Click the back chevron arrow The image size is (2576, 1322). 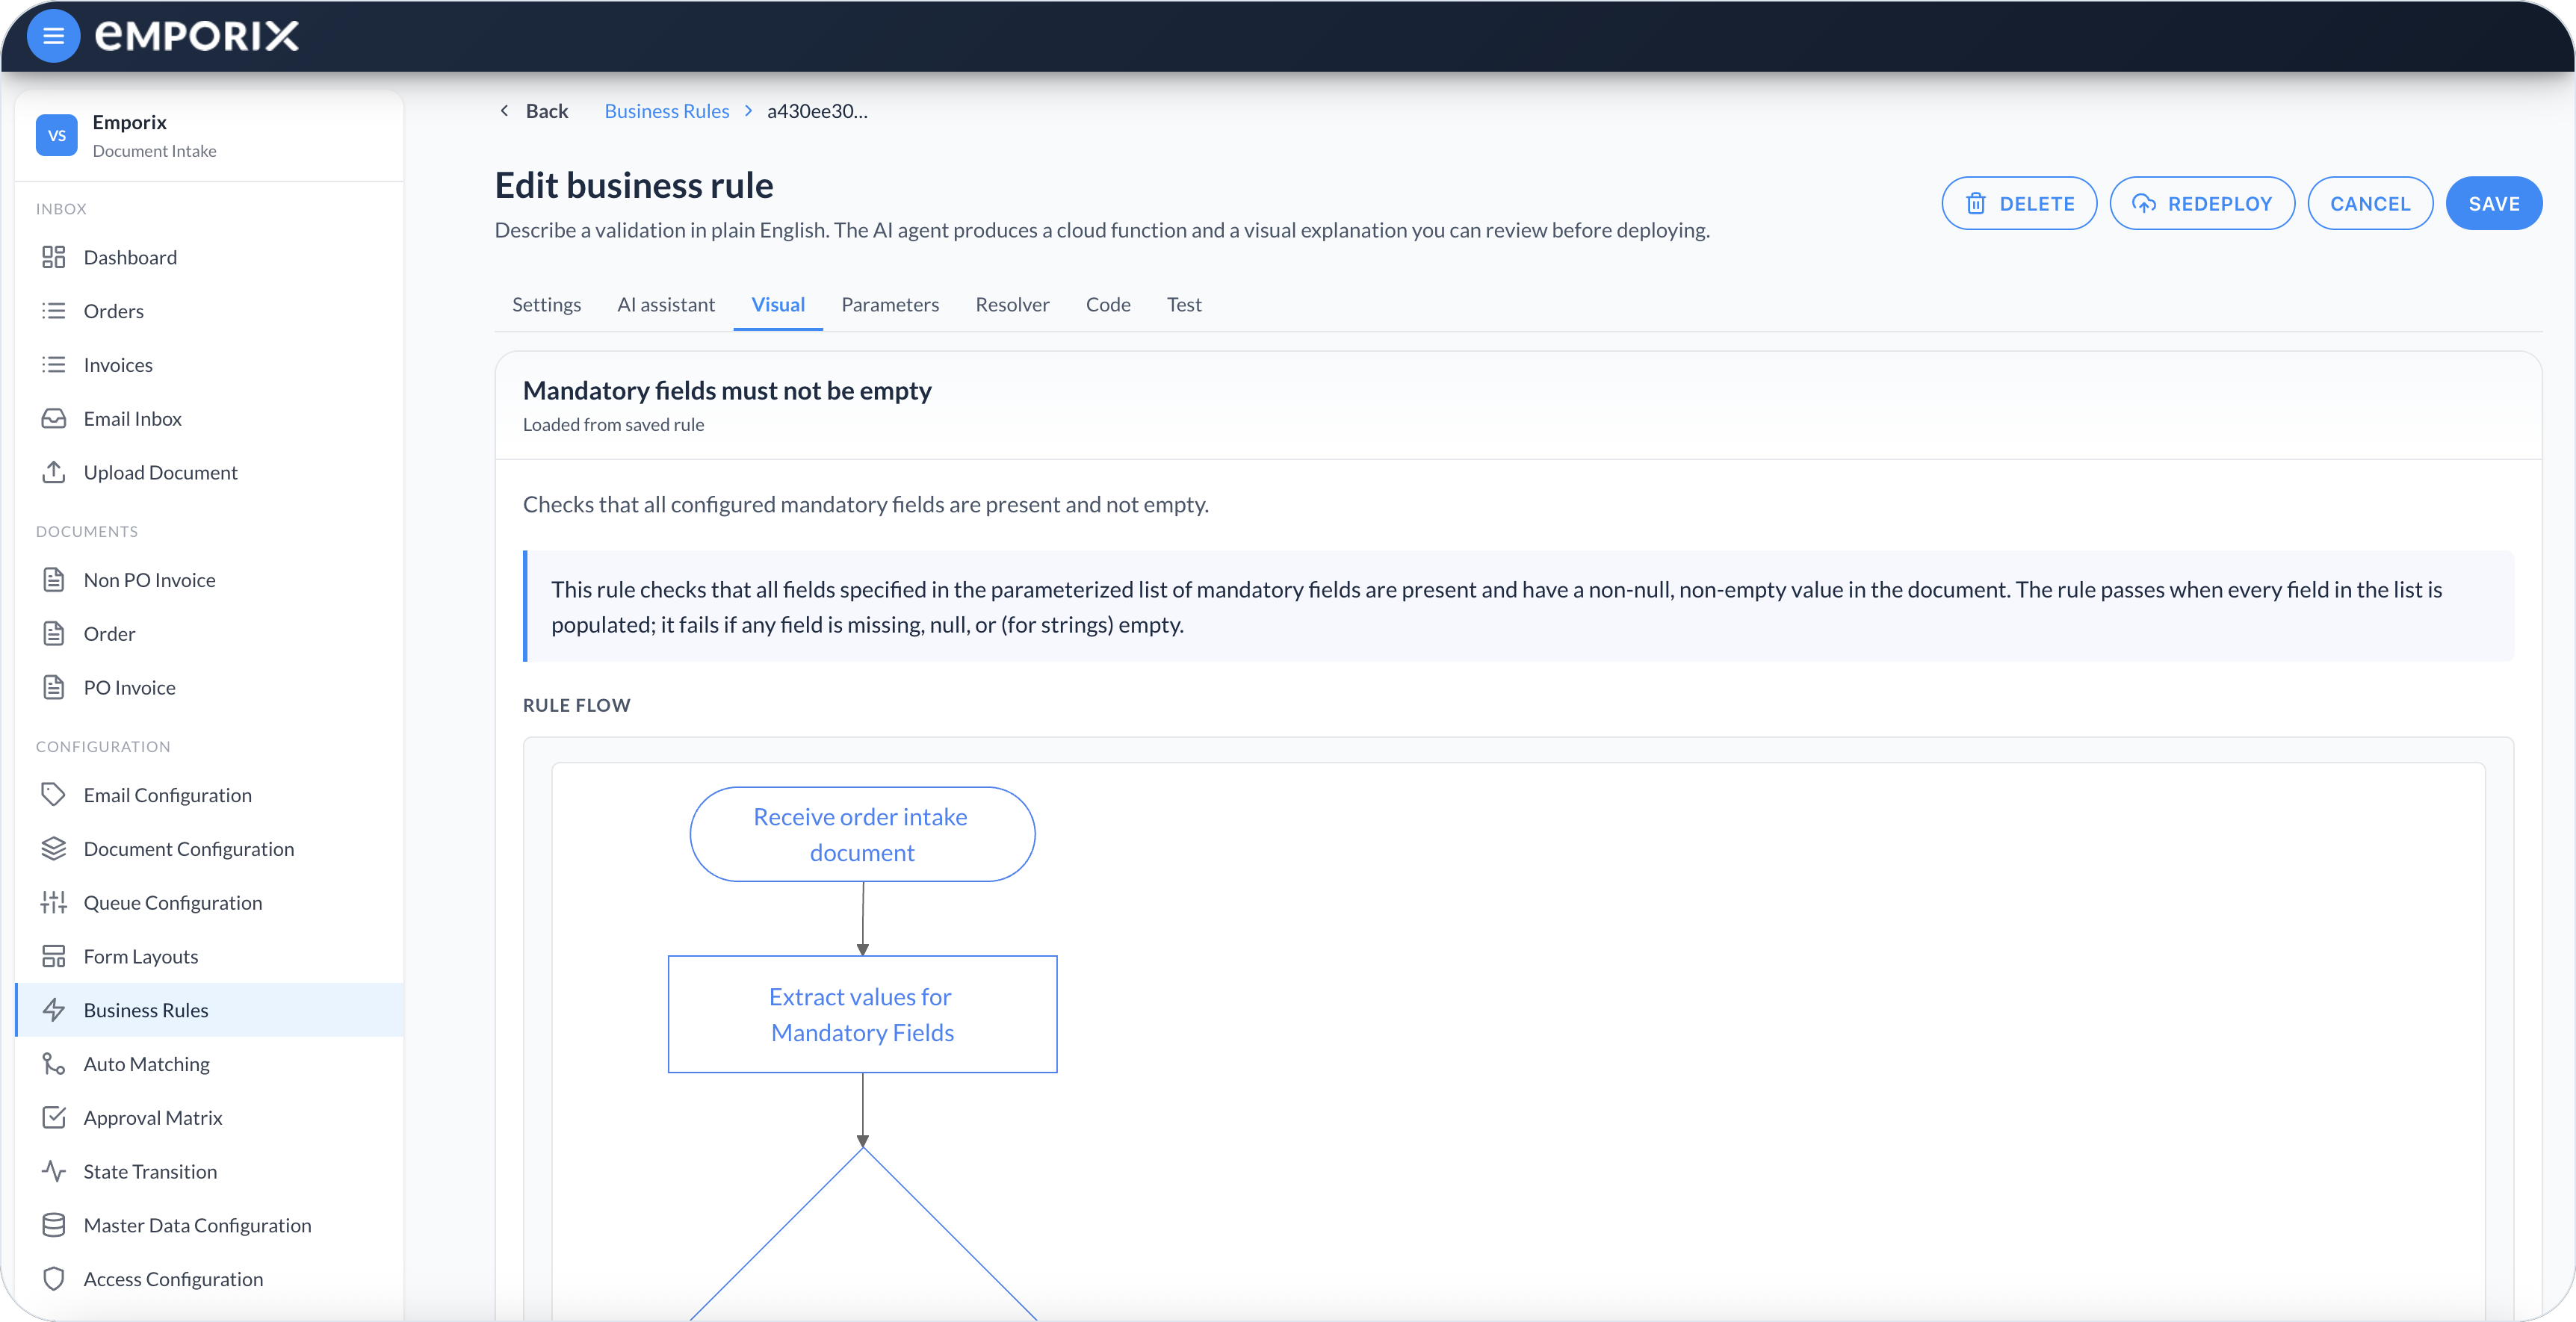coord(505,111)
